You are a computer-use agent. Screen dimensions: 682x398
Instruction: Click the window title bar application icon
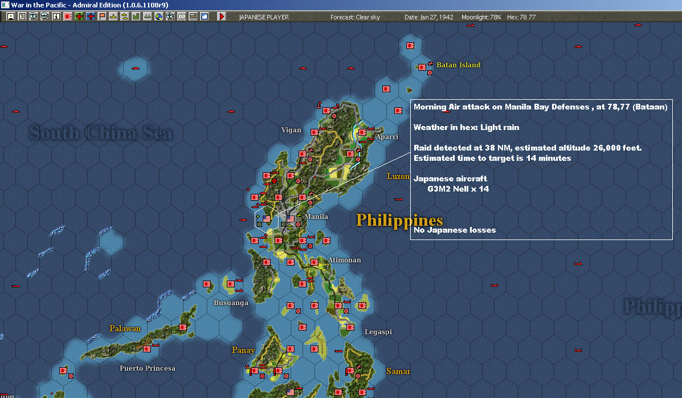click(x=5, y=5)
